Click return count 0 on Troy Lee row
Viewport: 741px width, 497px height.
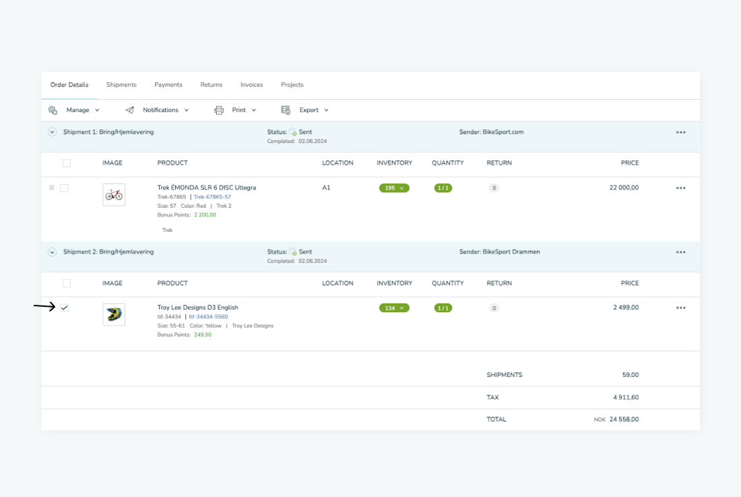pyautogui.click(x=494, y=308)
